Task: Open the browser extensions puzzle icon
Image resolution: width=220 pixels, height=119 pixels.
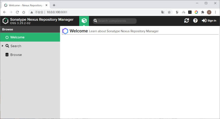Action: click(203, 12)
